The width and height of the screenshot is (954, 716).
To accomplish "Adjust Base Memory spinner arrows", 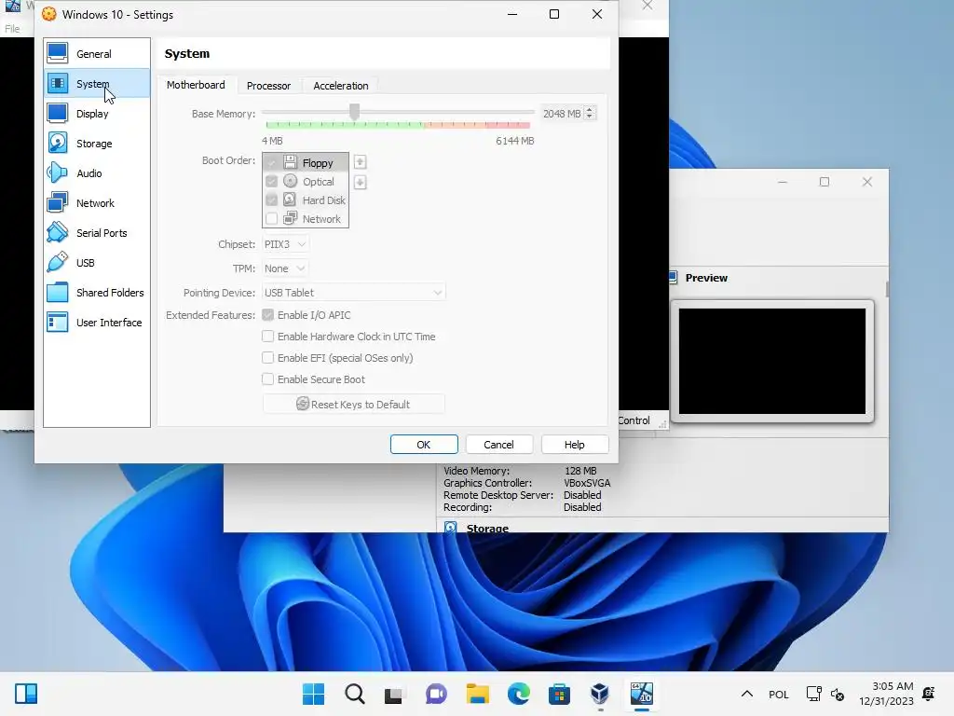I will point(589,113).
